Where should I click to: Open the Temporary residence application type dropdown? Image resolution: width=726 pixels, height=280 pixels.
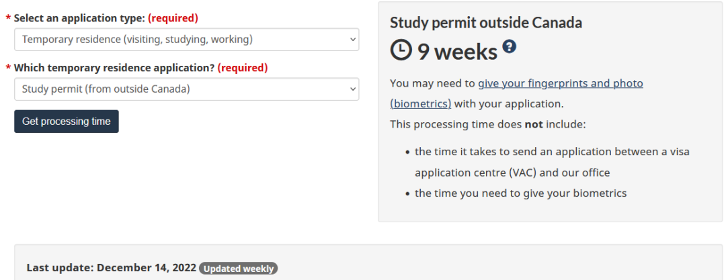186,40
